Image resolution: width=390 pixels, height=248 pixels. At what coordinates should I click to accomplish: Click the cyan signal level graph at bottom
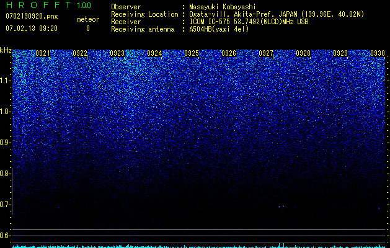[199, 246]
